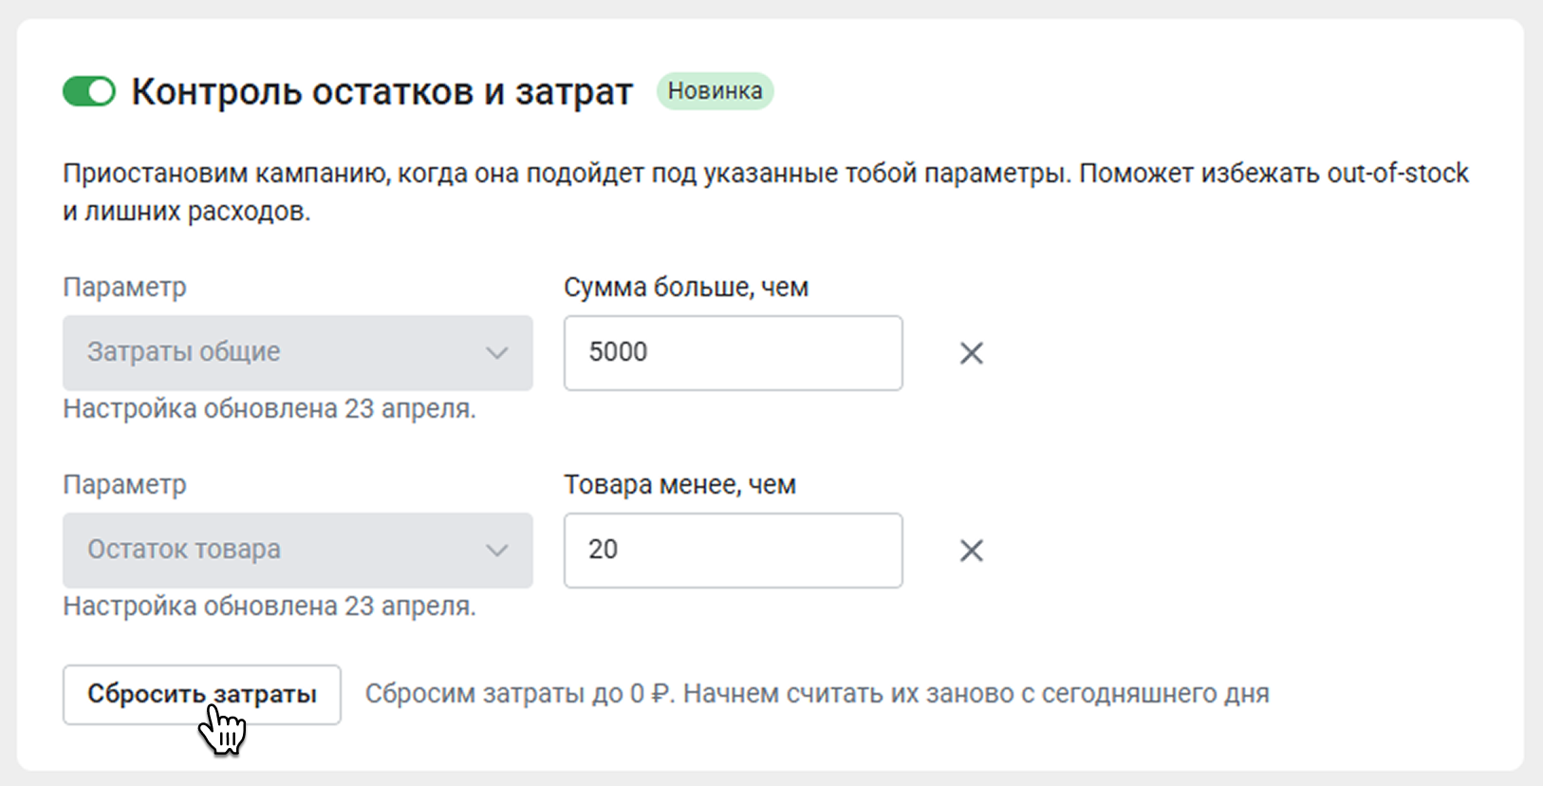
Task: Click chevron arrow in Остаток товара field
Action: point(497,551)
